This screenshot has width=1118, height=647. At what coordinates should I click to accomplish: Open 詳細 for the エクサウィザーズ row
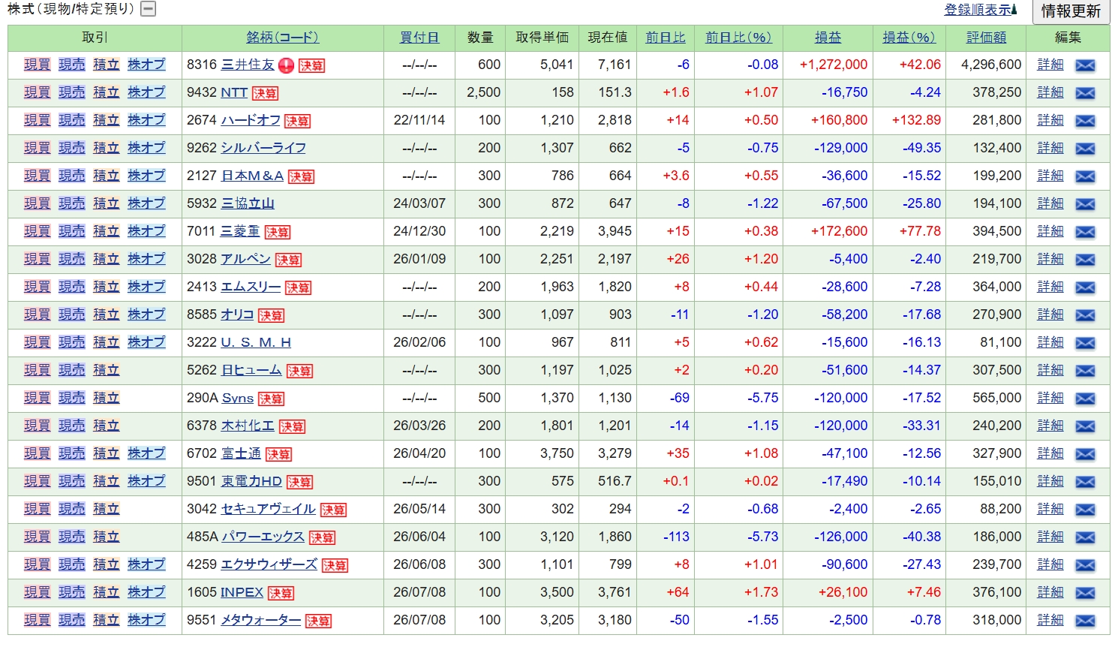(x=1050, y=564)
